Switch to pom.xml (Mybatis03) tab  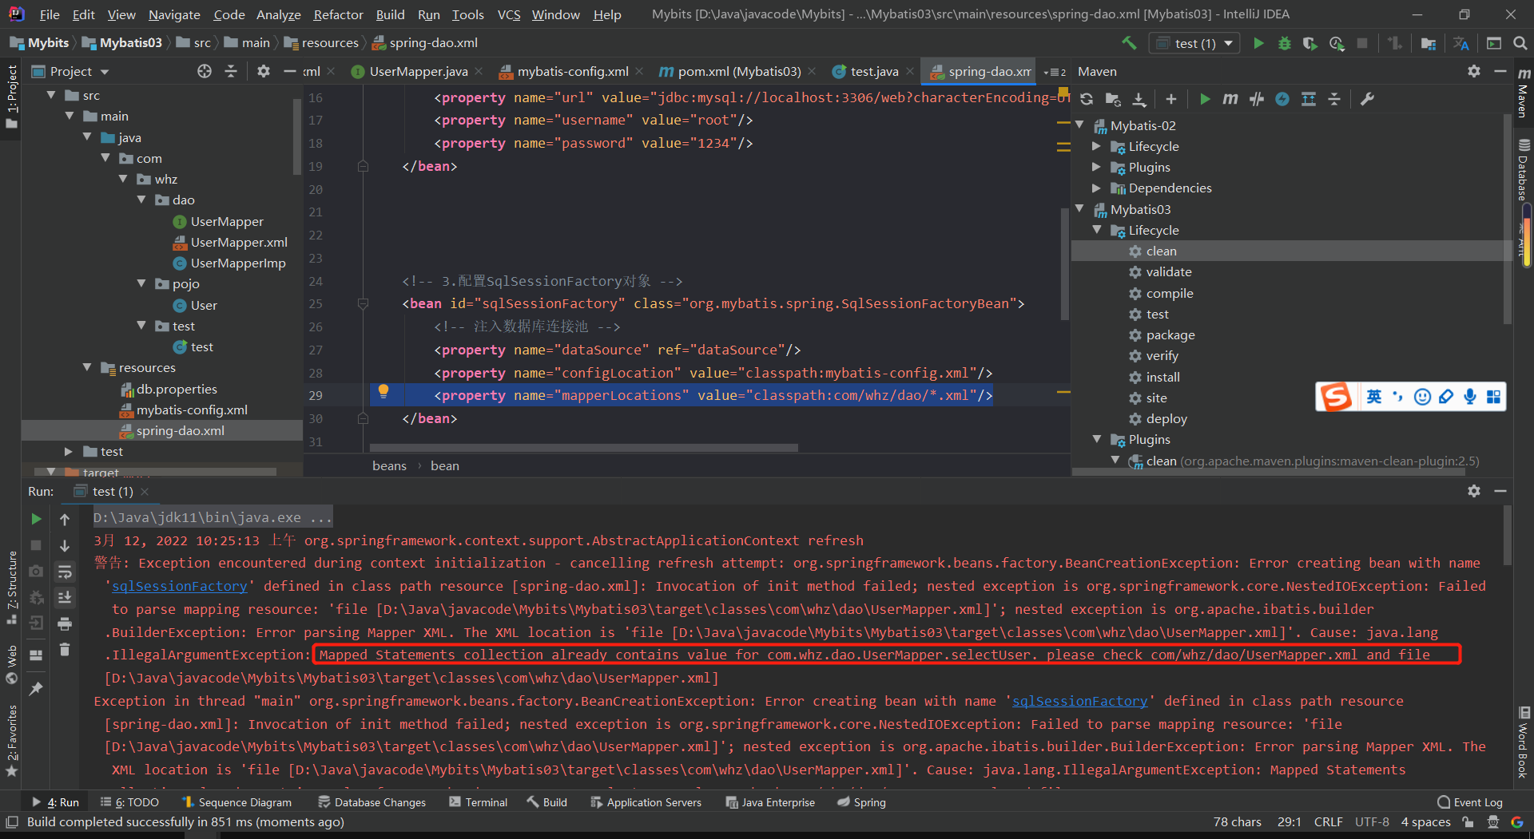pyautogui.click(x=739, y=71)
